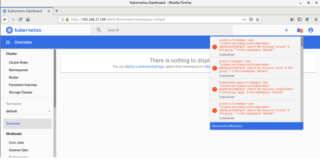This screenshot has height=161, width=320.
Task: Open Cluster Roles in sidebar
Action: tap(18, 62)
